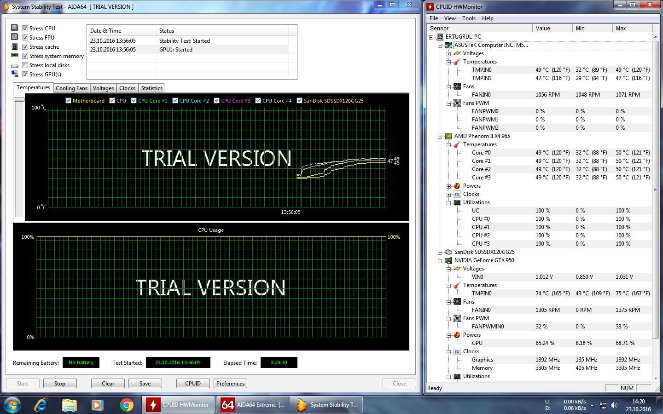
Task: Click the Fans PWM icon under the ASUSTeK node
Action: [x=457, y=103]
